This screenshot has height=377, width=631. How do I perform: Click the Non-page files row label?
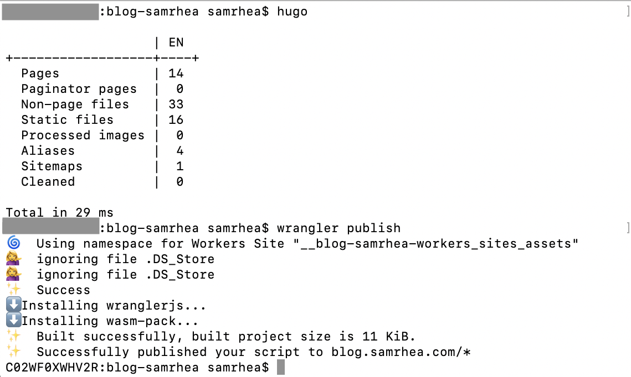[75, 104]
